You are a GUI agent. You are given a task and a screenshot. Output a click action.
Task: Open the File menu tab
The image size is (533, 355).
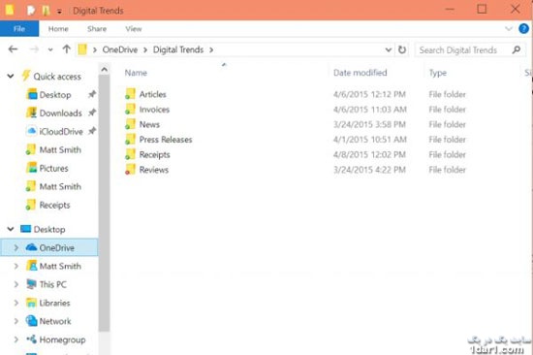click(x=19, y=29)
